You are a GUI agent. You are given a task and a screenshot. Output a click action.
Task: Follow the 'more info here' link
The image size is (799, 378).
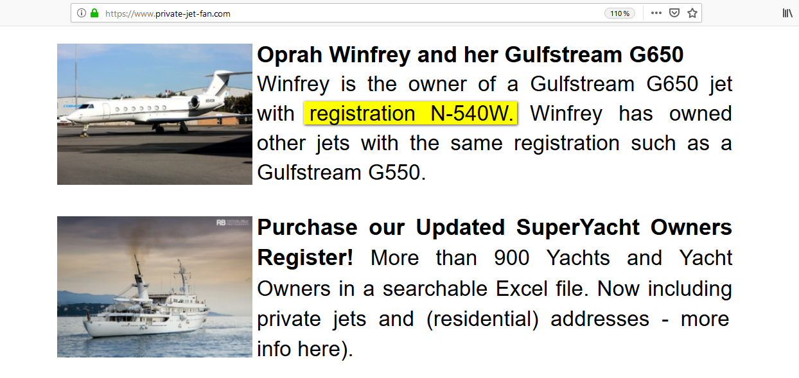click(493, 334)
